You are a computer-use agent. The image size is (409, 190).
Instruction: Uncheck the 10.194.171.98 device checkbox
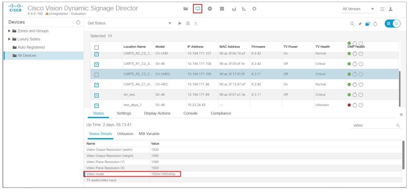(97, 85)
